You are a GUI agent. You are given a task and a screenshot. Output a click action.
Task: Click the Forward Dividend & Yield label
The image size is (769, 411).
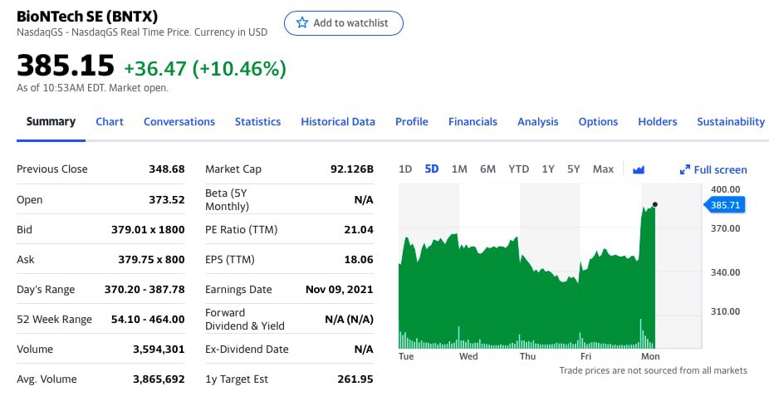click(245, 320)
